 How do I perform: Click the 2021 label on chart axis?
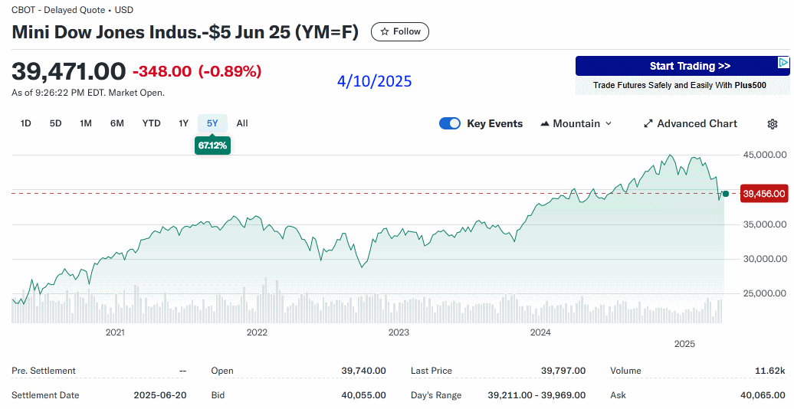pyautogui.click(x=115, y=332)
